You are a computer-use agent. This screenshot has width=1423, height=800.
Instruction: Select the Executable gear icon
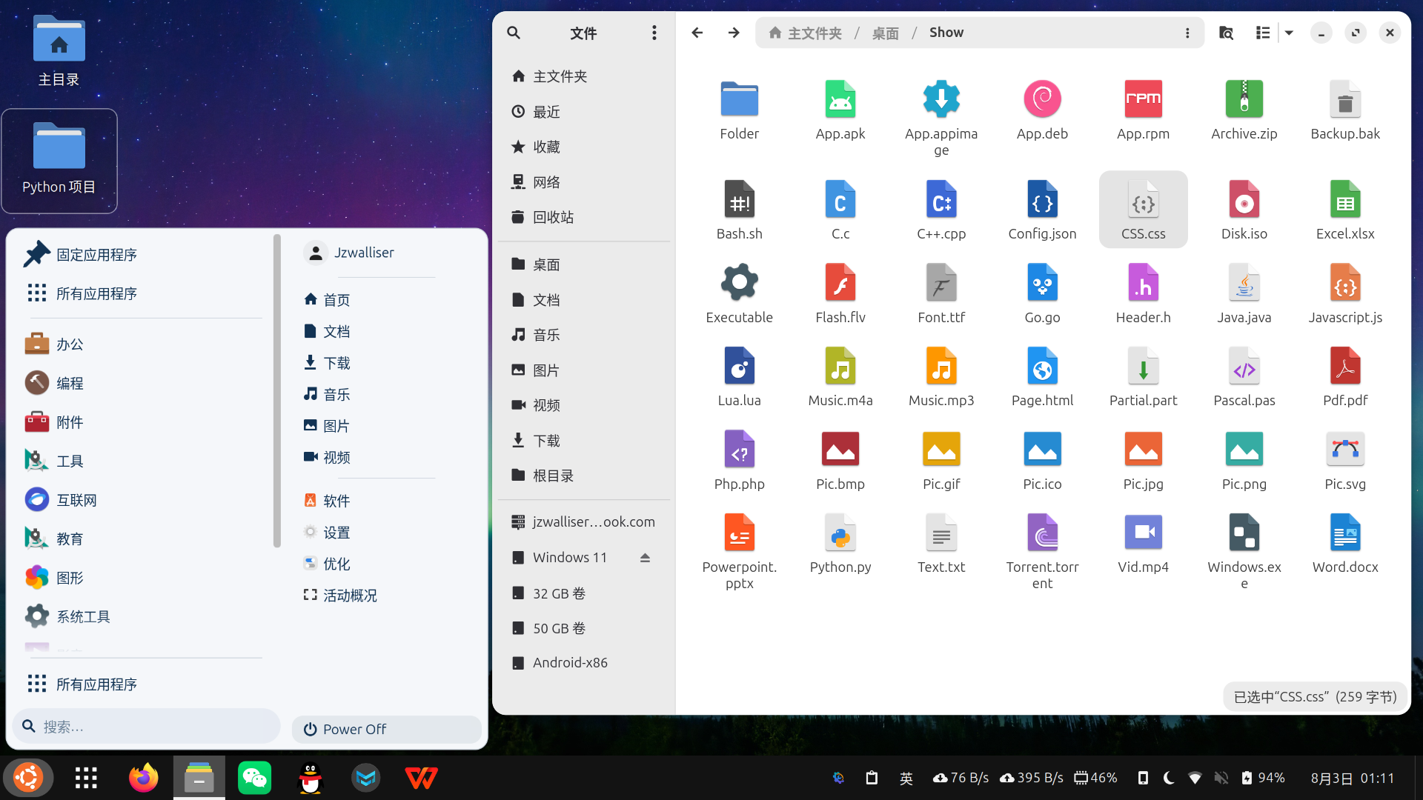[739, 282]
